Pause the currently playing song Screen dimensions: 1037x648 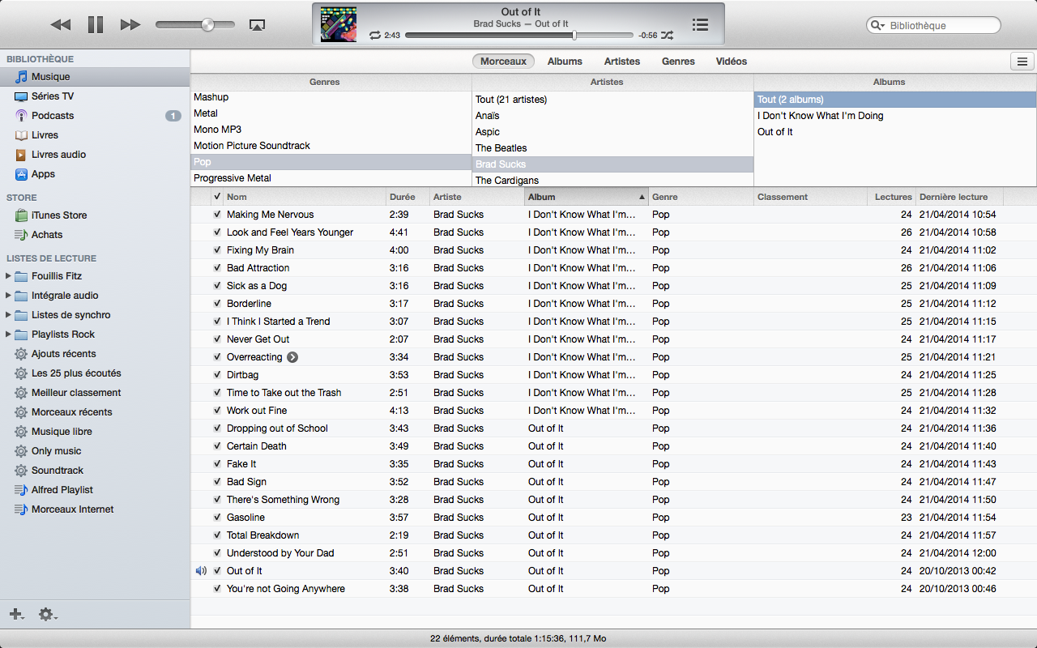click(96, 25)
